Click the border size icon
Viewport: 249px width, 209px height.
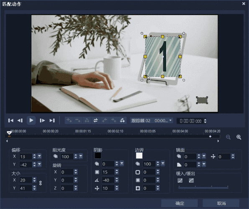coord(138,172)
